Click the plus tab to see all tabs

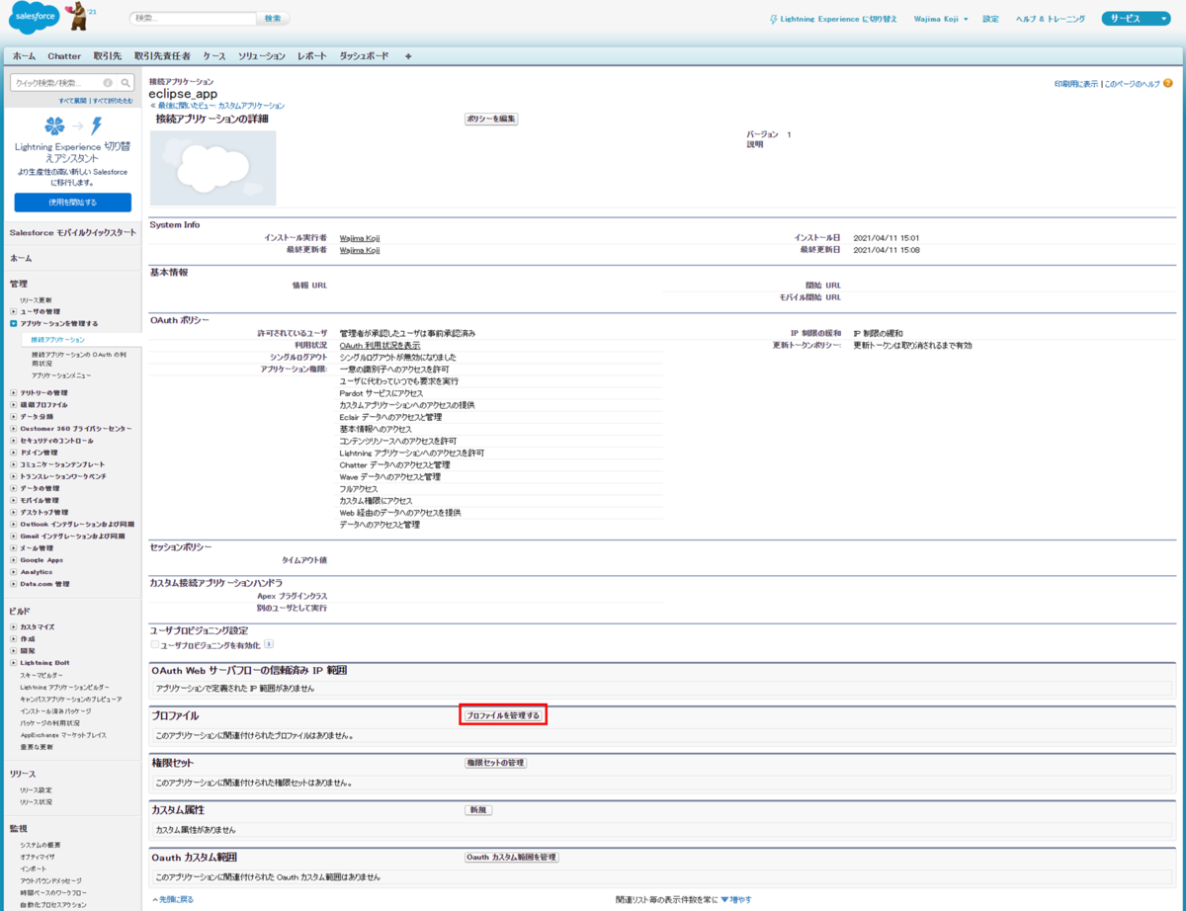coord(408,56)
